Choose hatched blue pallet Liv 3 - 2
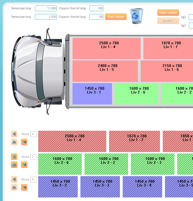This screenshot has height=201, width=193. point(58,187)
